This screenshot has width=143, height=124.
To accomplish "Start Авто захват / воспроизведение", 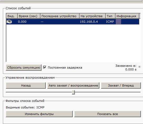I will point(73,85).
